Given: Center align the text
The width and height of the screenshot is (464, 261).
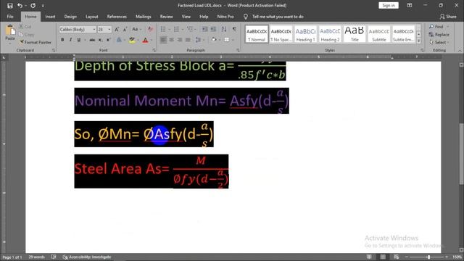Looking at the screenshot, I should [171, 40].
